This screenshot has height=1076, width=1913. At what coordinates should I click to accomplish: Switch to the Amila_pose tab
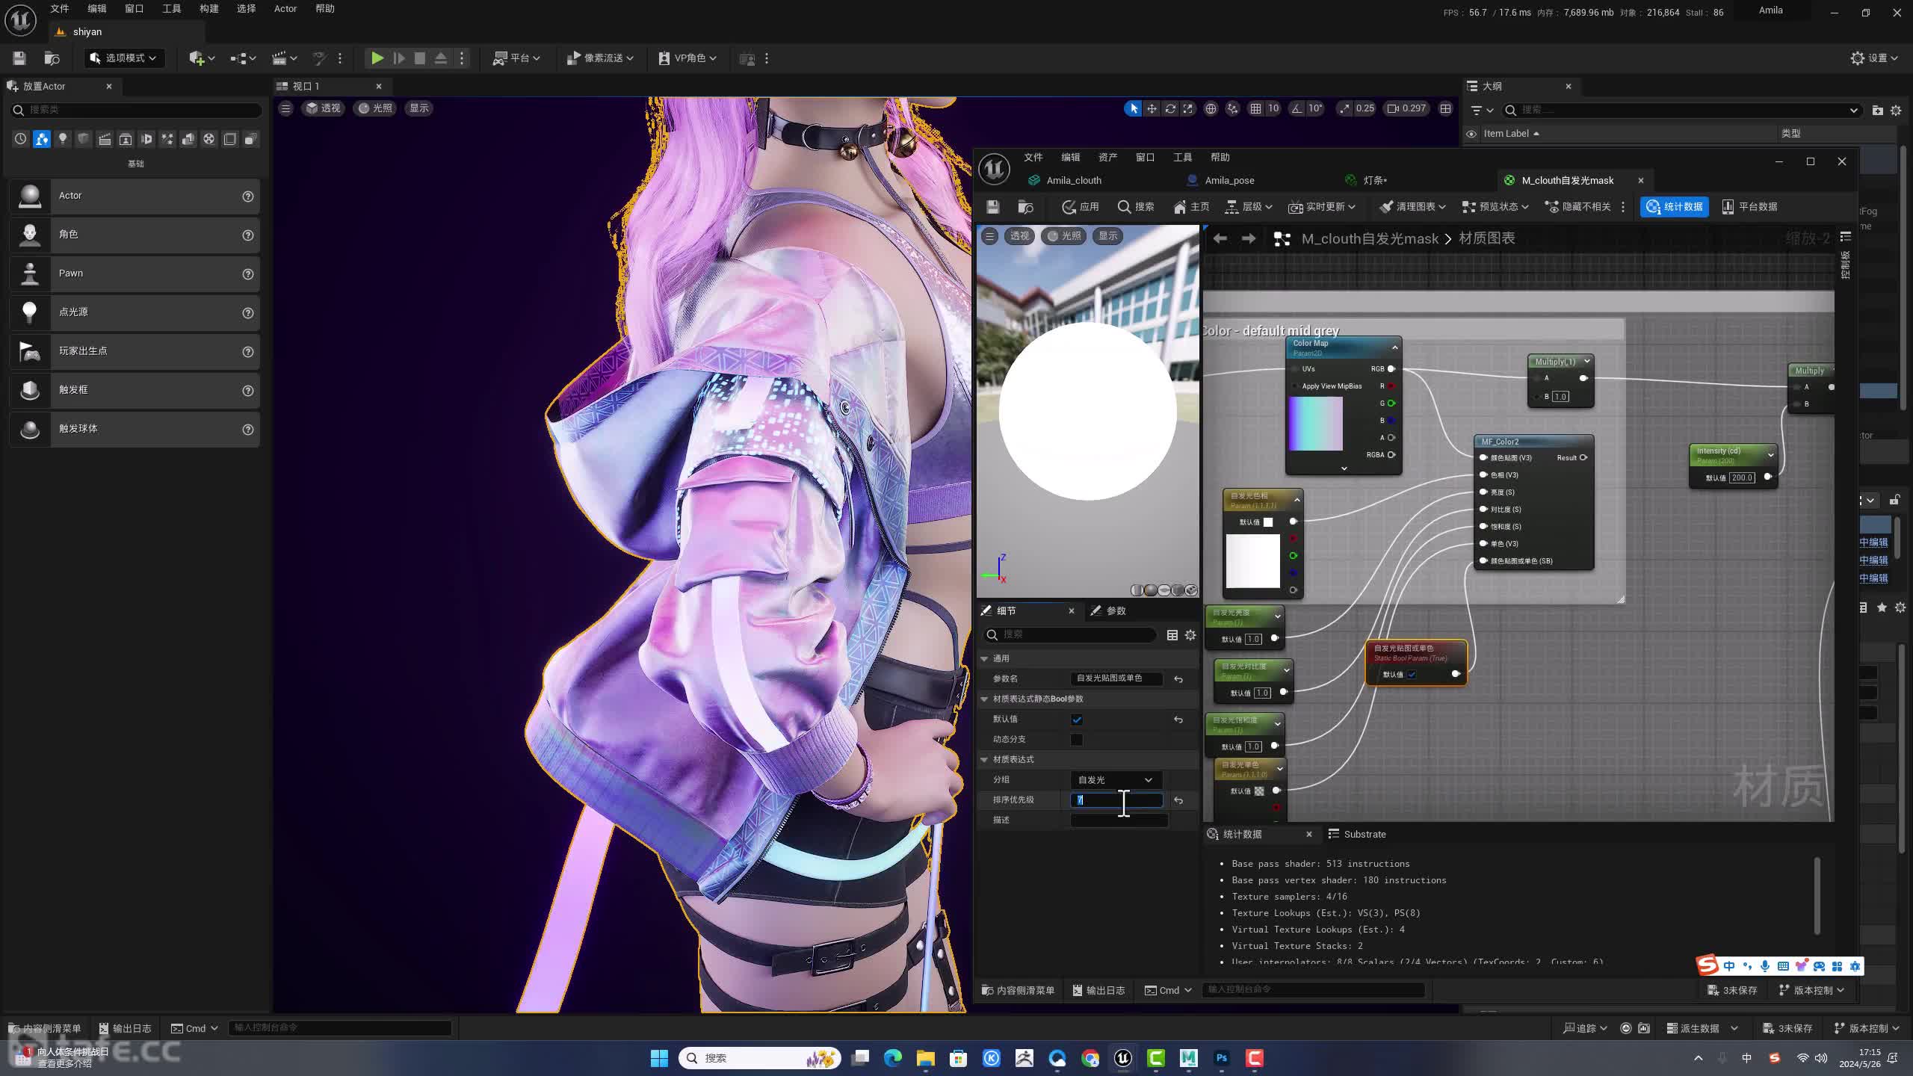point(1229,181)
